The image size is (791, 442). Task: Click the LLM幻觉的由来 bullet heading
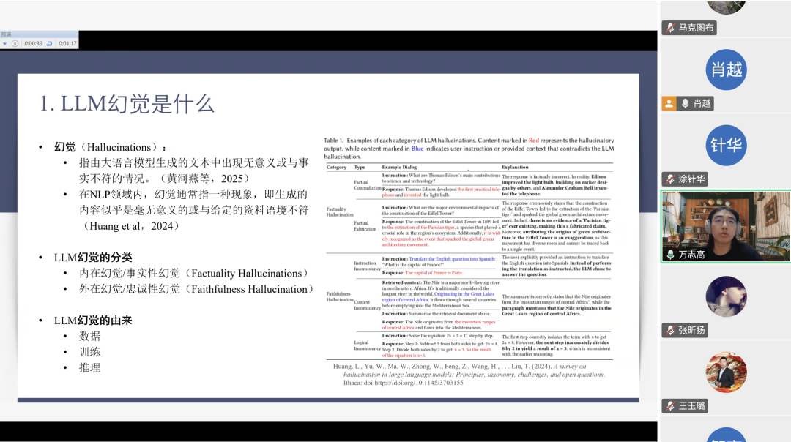93,321
